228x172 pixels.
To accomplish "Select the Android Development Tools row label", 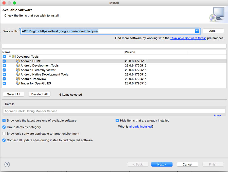I will coord(40,65).
